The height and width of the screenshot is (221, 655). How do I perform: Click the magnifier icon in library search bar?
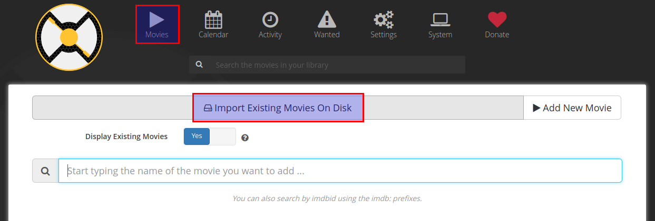pyautogui.click(x=199, y=65)
